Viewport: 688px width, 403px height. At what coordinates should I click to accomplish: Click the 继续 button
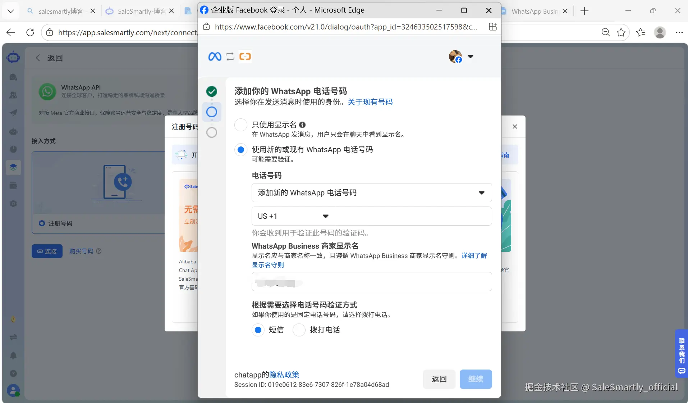(476, 379)
